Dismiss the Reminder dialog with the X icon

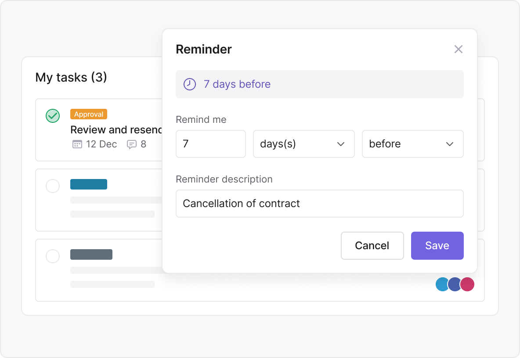click(459, 49)
